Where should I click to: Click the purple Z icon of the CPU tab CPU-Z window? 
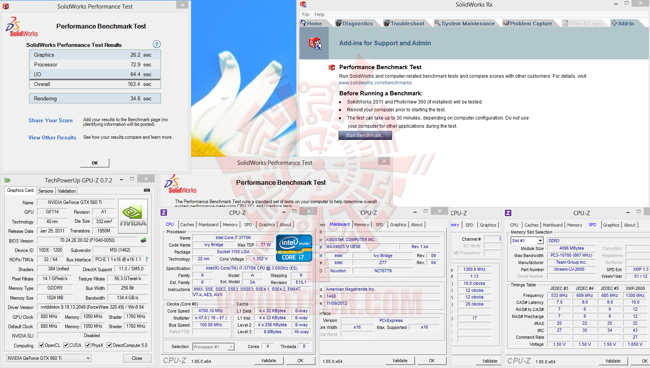point(164,213)
